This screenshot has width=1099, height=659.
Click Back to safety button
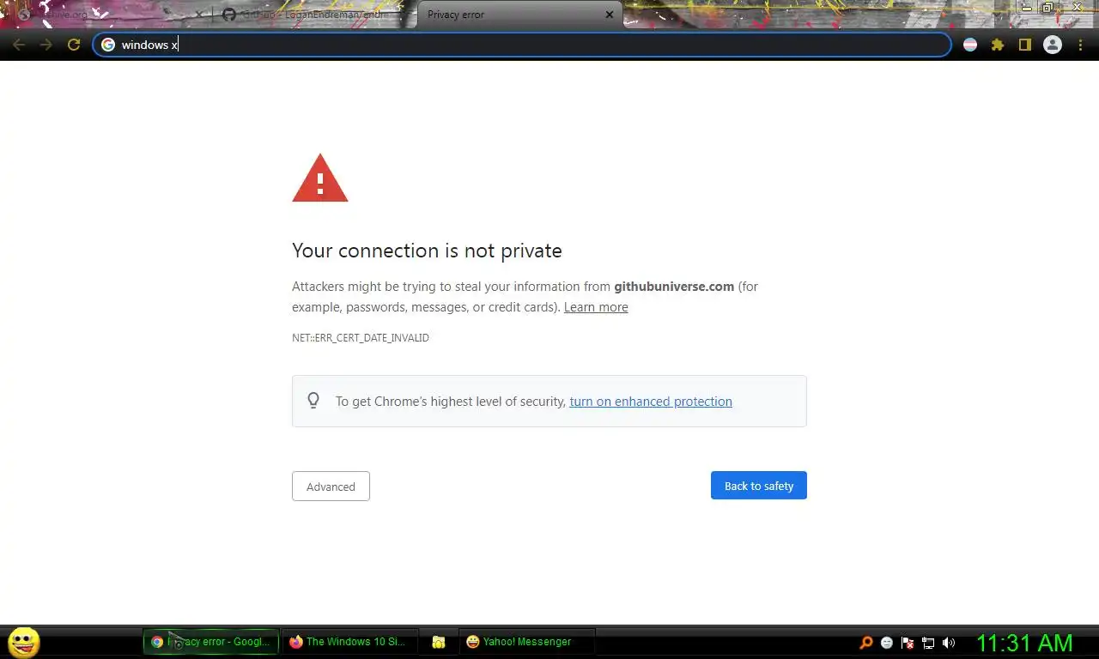759,486
